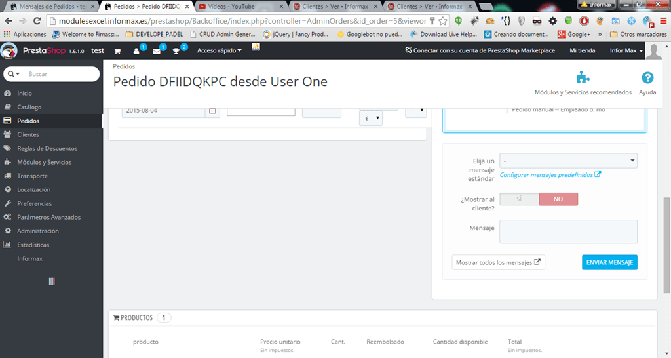Open Mi tienda link
Viewport: 671px width, 358px height.
coord(582,50)
